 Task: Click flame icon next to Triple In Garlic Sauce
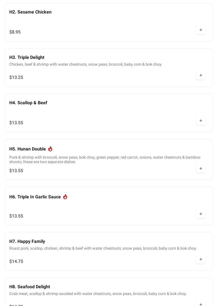65,197
